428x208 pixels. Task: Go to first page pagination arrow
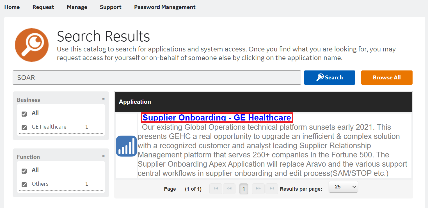point(216,189)
